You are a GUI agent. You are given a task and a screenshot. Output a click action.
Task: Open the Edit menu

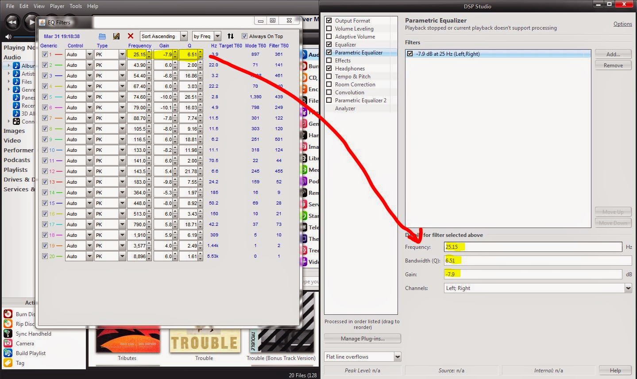pos(24,6)
